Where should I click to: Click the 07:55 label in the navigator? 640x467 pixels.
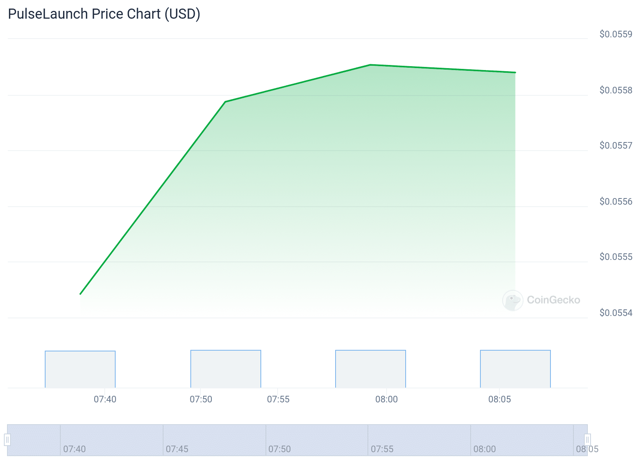click(382, 449)
